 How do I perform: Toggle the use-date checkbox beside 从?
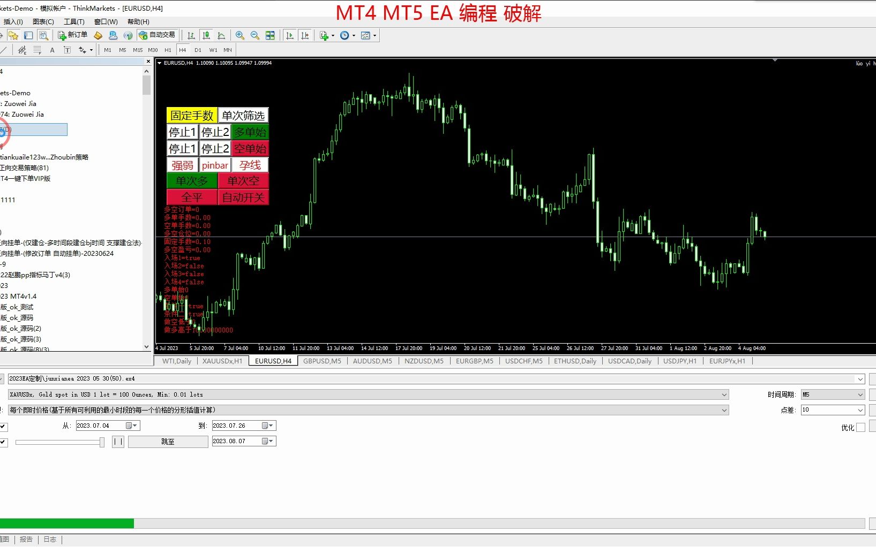click(3, 427)
